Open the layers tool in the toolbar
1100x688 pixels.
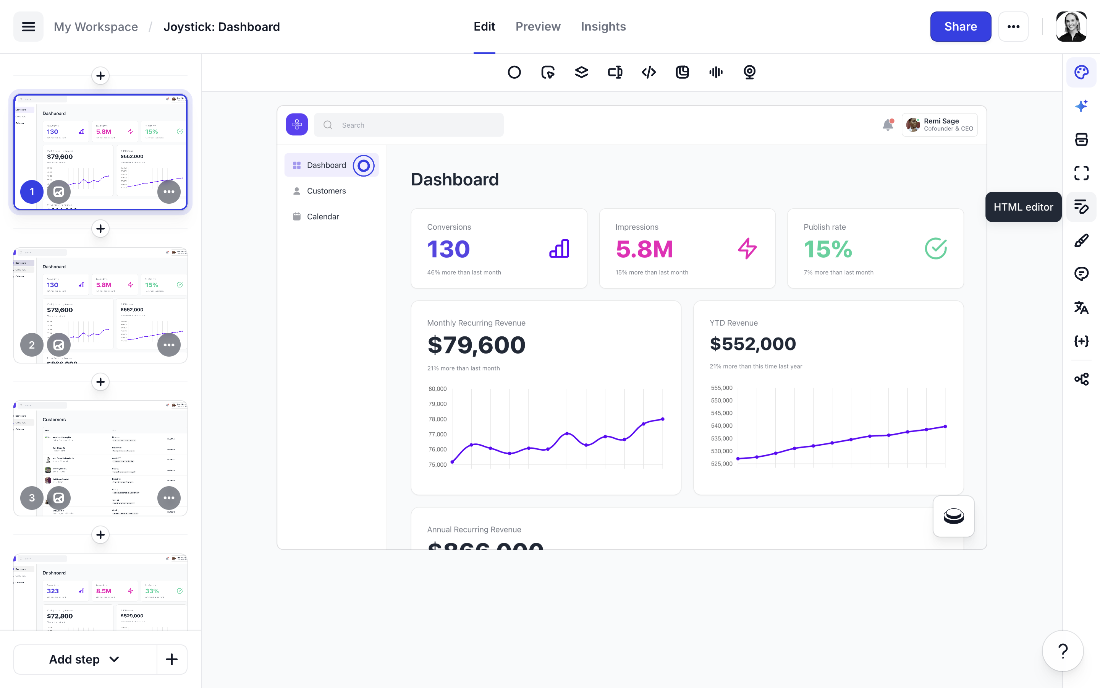click(581, 72)
